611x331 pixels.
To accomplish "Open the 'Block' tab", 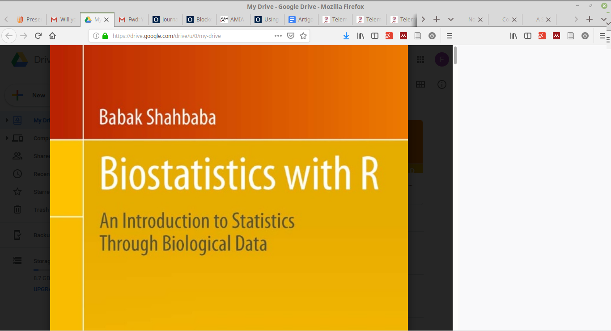I will pyautogui.click(x=199, y=20).
